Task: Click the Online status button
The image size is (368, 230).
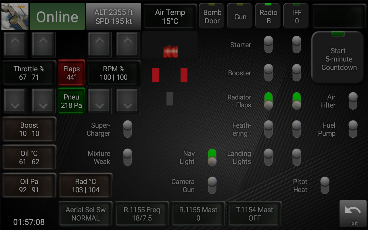Action: [x=57, y=16]
